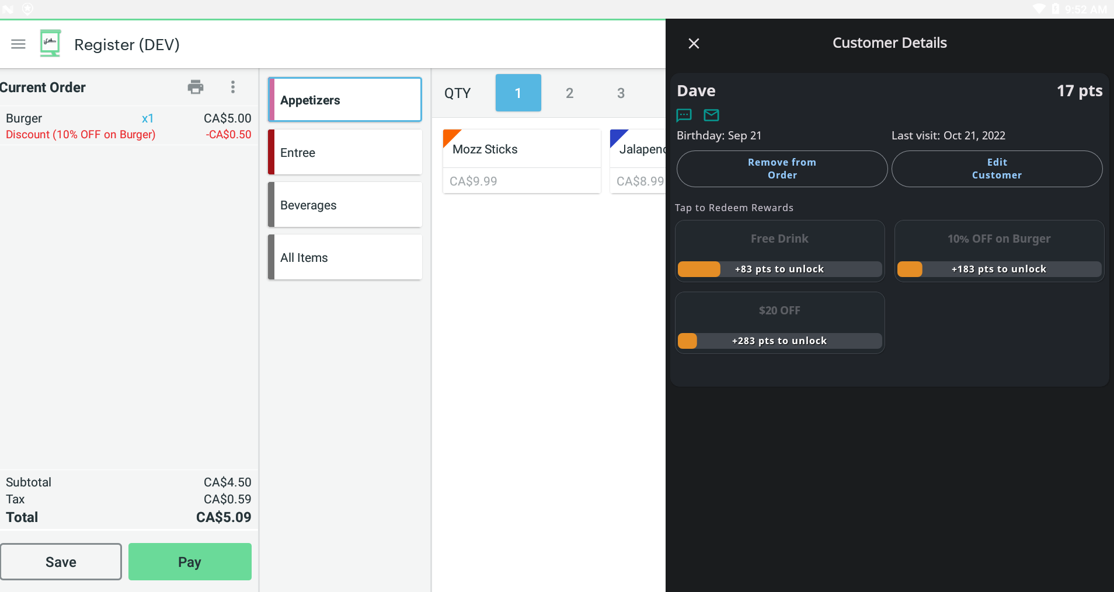The width and height of the screenshot is (1114, 592).
Task: Remove Dave from the order
Action: pyautogui.click(x=781, y=169)
